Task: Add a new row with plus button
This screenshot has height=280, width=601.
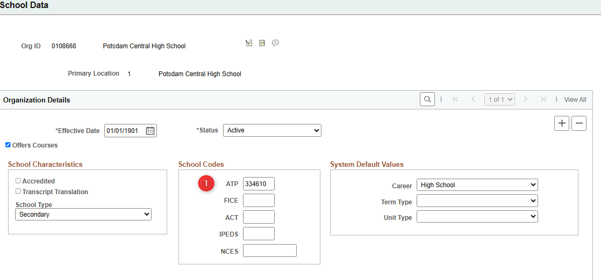Action: tap(562, 123)
